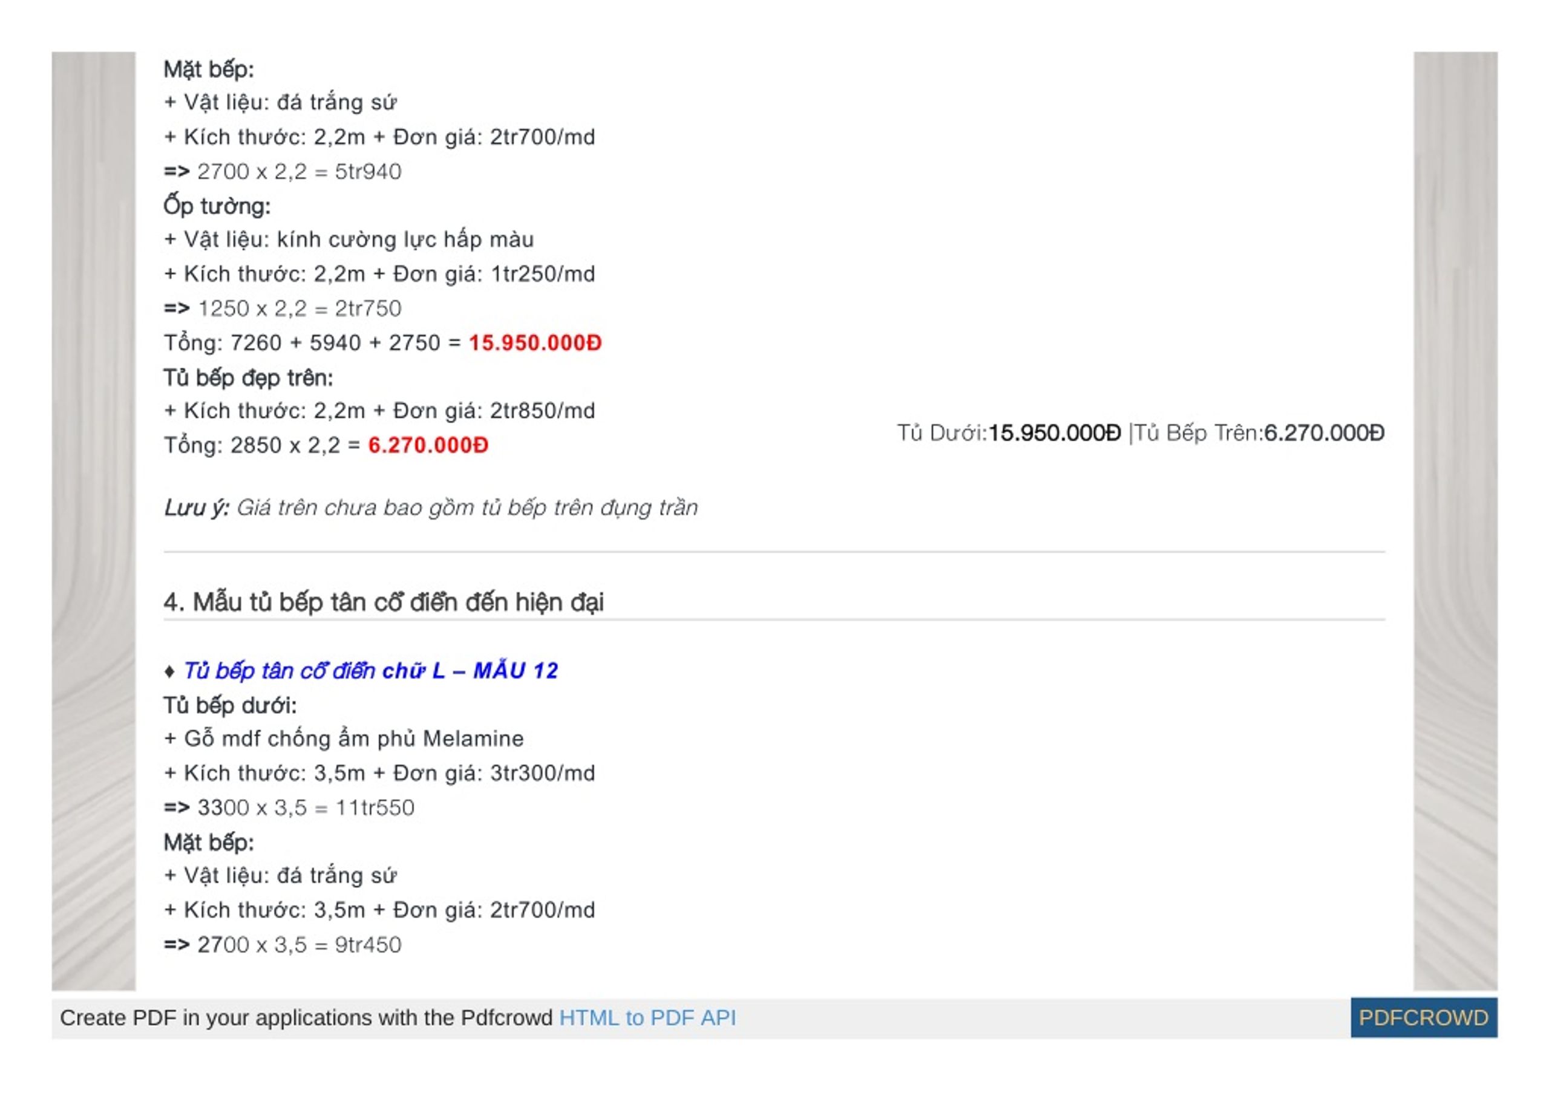The height and width of the screenshot is (1096, 1549).
Task: Click the Tủ Bếp Trên 6.270.000Đ caption
Action: pyautogui.click(x=1259, y=433)
